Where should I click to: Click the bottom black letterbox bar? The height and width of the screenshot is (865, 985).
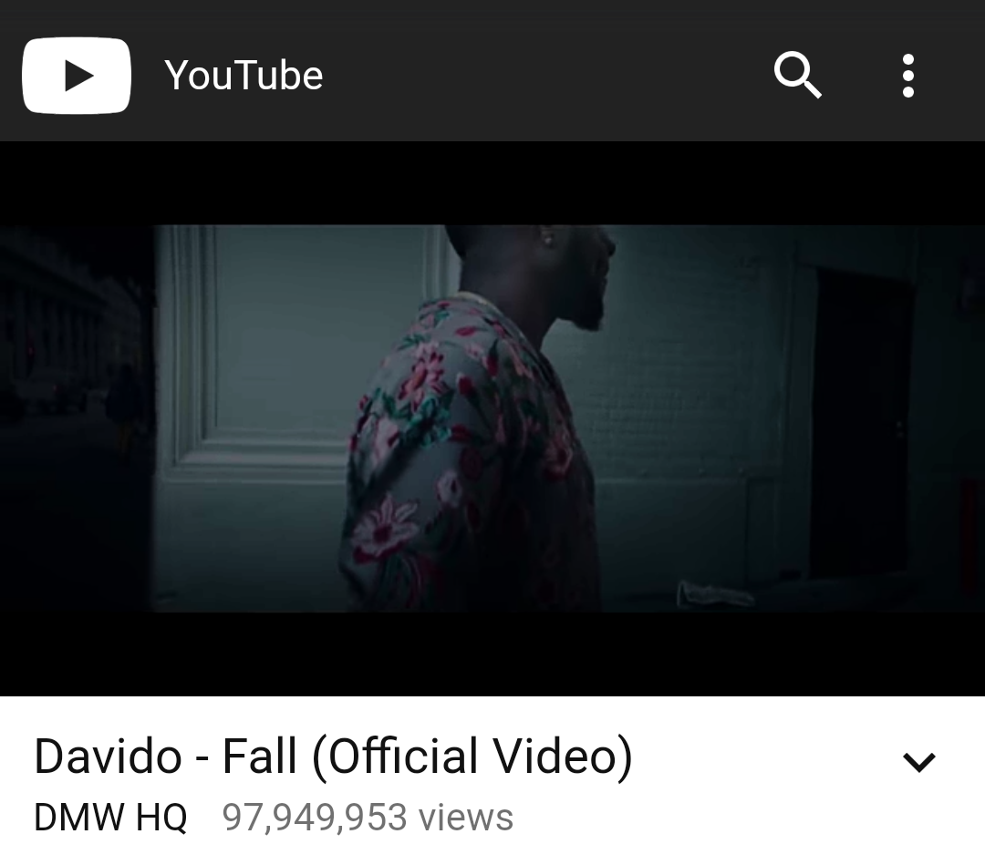point(493,654)
